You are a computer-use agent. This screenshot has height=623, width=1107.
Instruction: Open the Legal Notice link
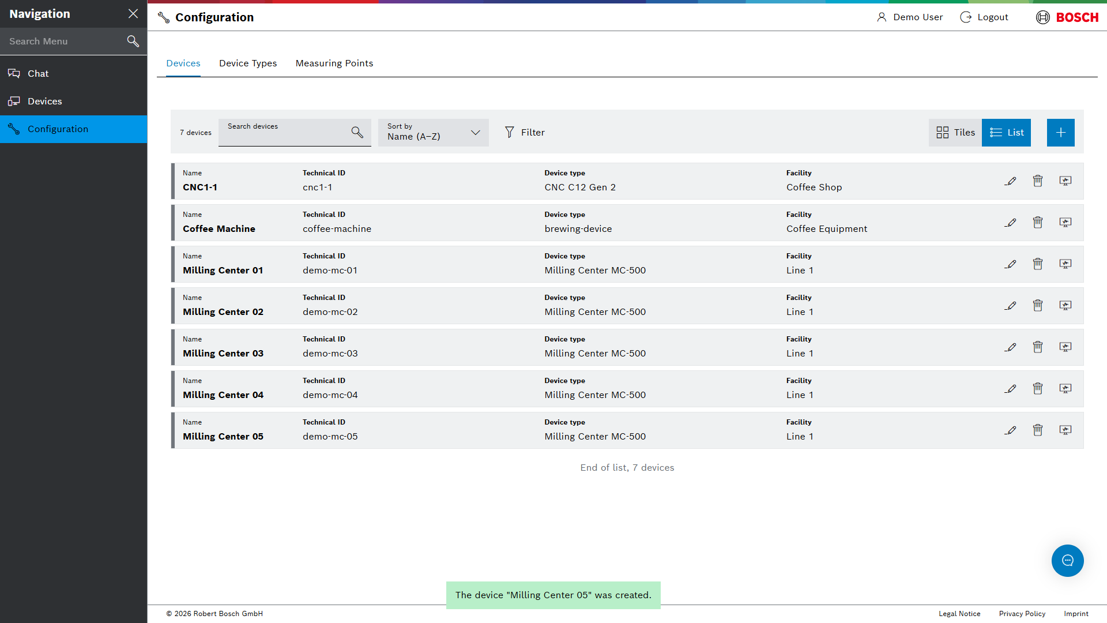(959, 614)
